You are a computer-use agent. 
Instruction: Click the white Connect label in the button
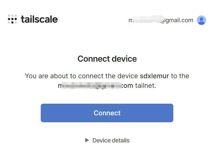[107, 113]
